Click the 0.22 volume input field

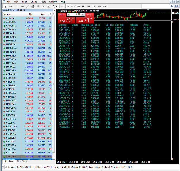click(x=75, y=15)
